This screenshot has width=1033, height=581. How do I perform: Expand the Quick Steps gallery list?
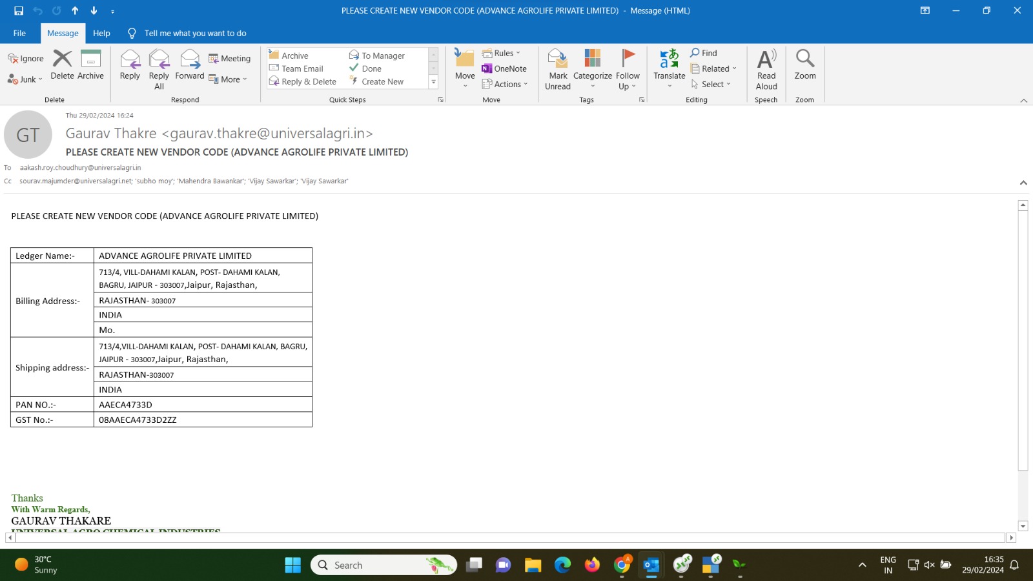click(x=433, y=82)
